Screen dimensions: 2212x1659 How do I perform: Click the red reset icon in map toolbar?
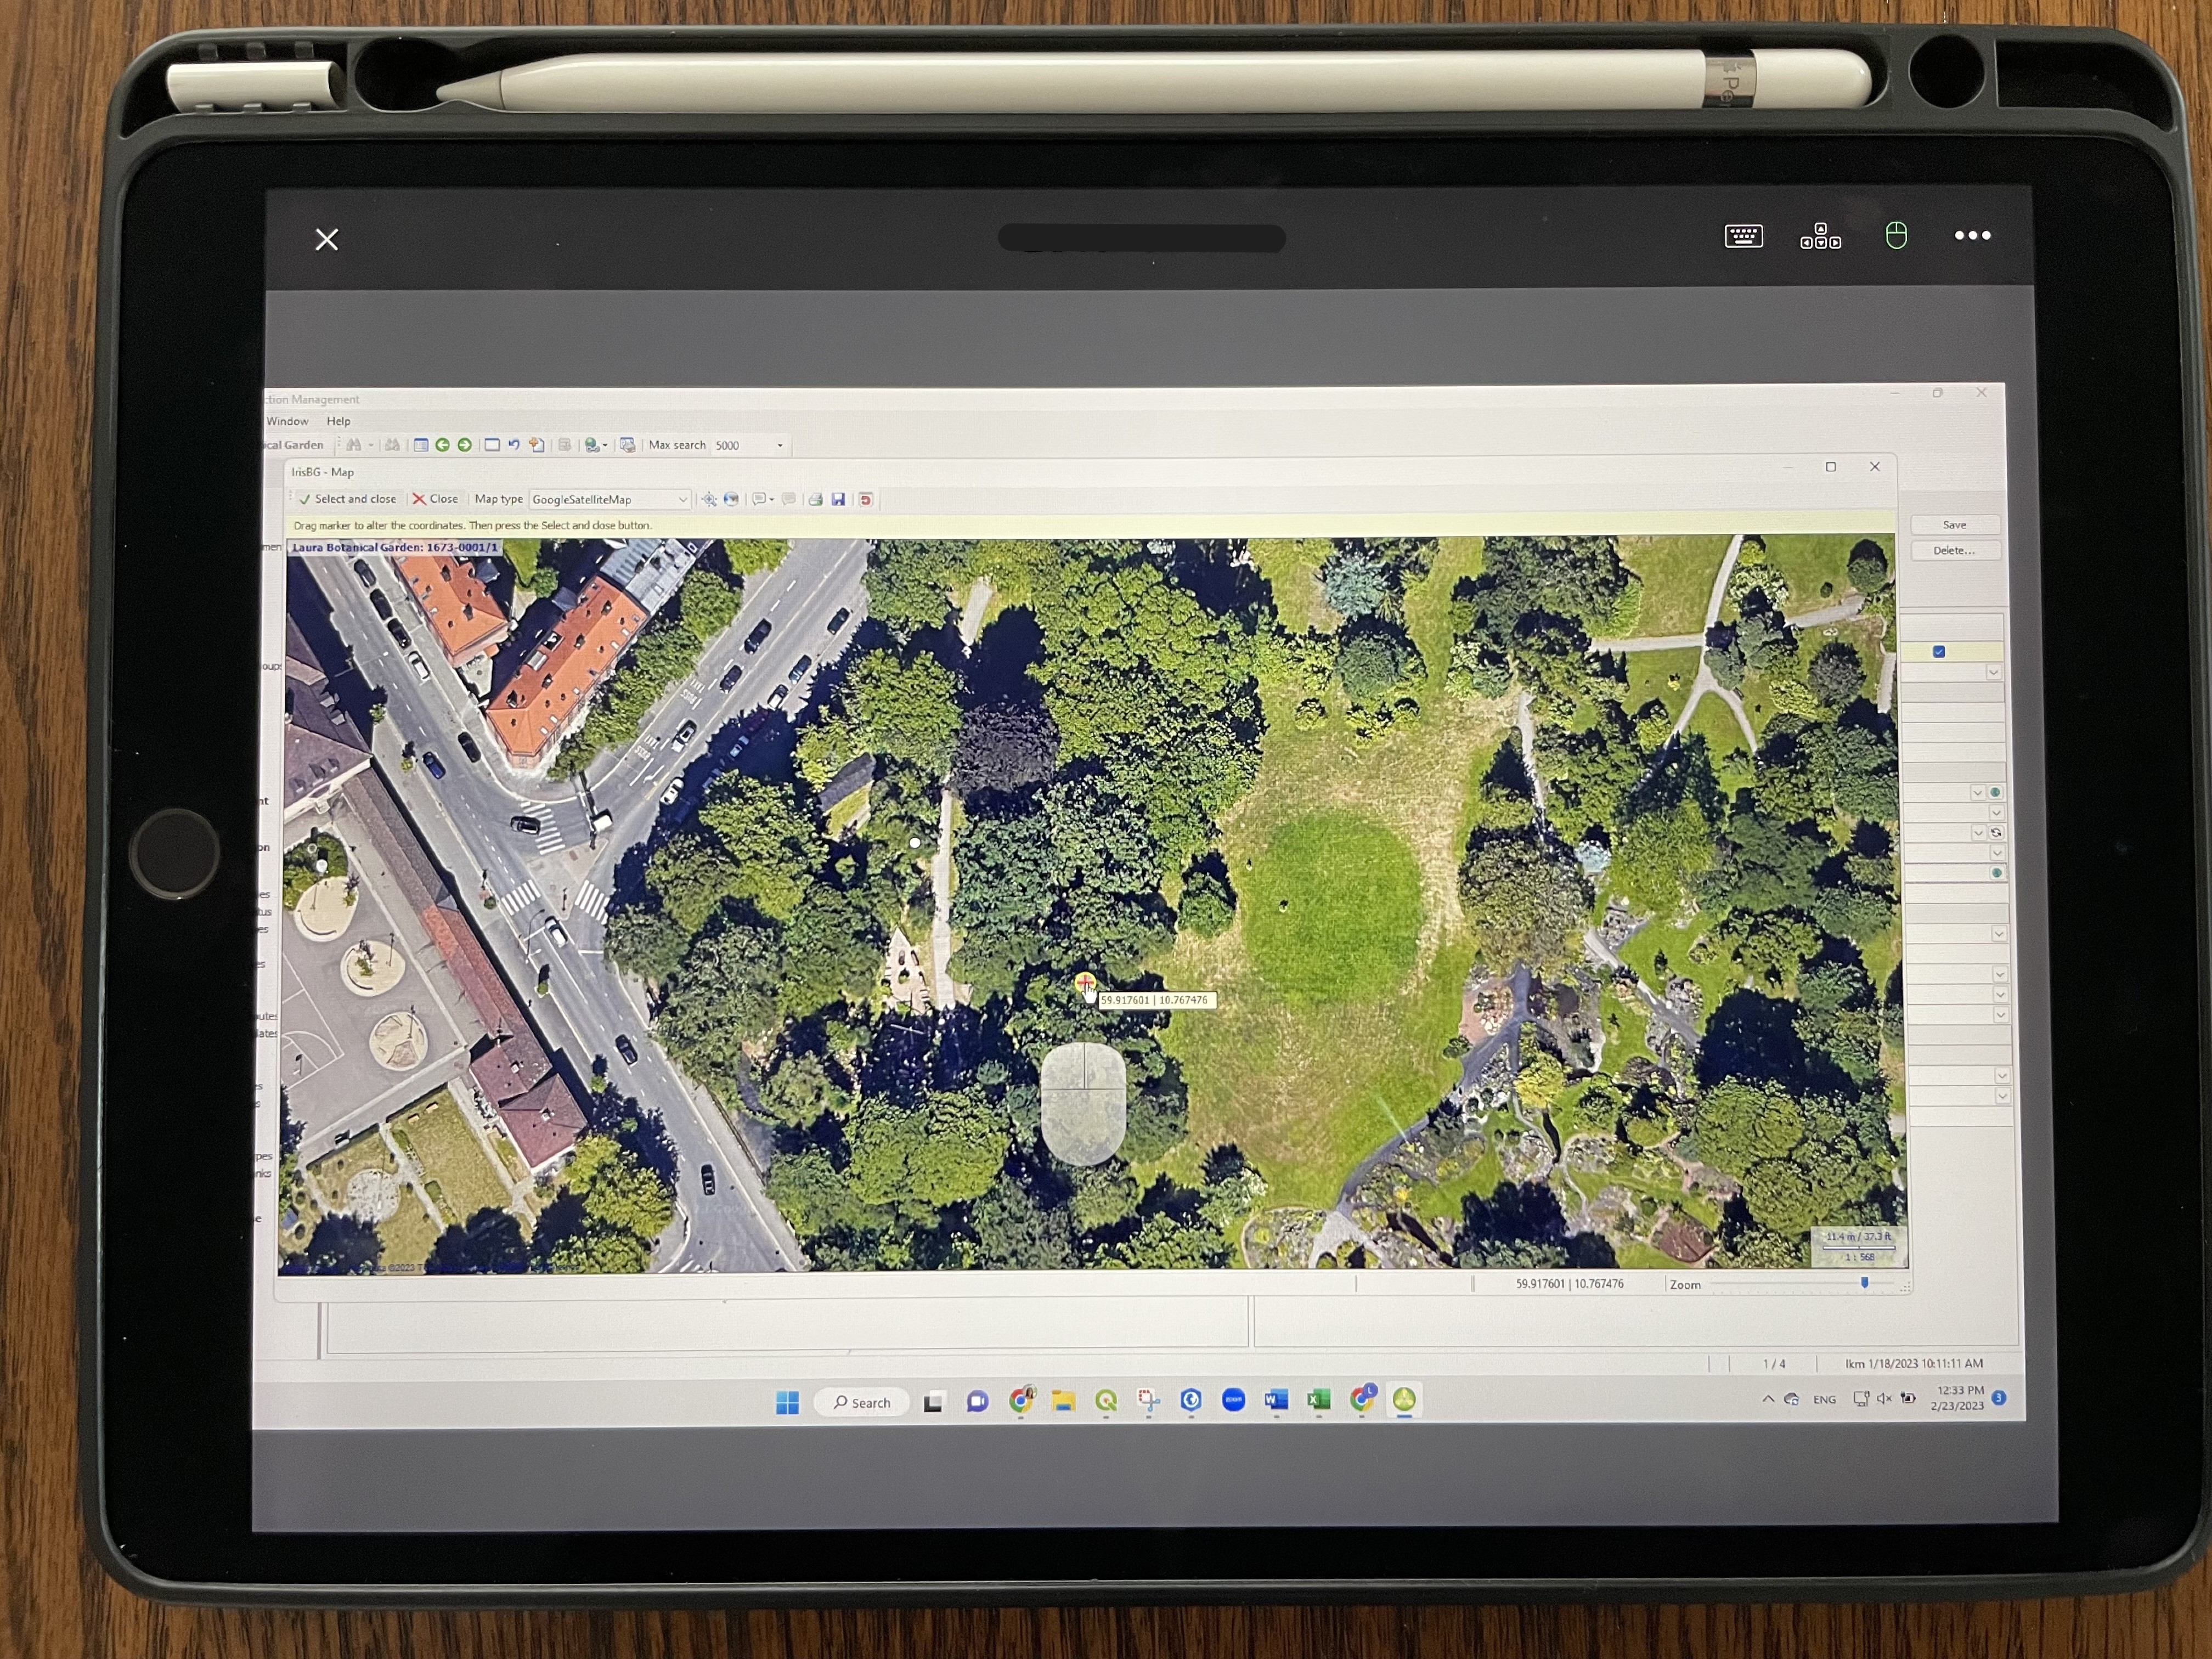[866, 499]
